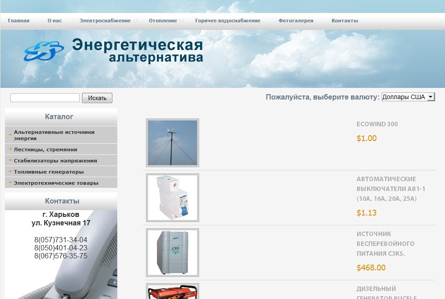445x299 pixels.
Task: Click the arrow icon beside Топливные генераторы
Action: (x=9, y=171)
